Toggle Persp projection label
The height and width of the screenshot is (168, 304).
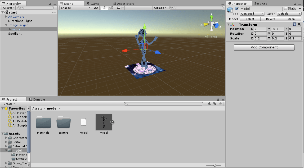point(211,37)
